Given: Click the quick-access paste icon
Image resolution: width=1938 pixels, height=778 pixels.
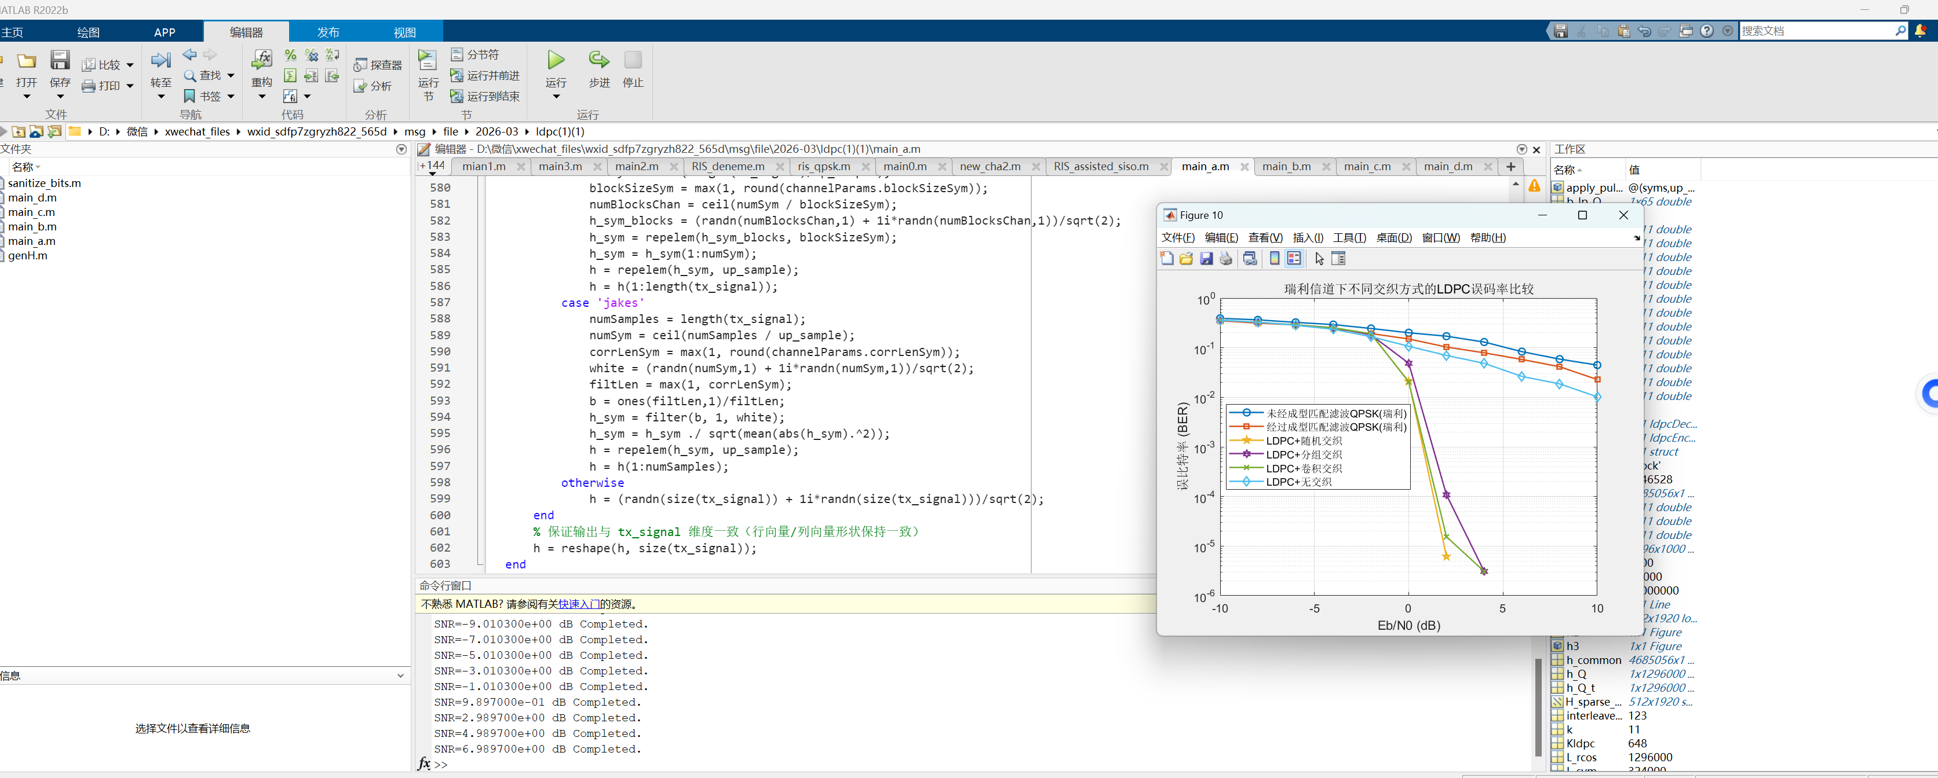Looking at the screenshot, I should point(1623,31).
